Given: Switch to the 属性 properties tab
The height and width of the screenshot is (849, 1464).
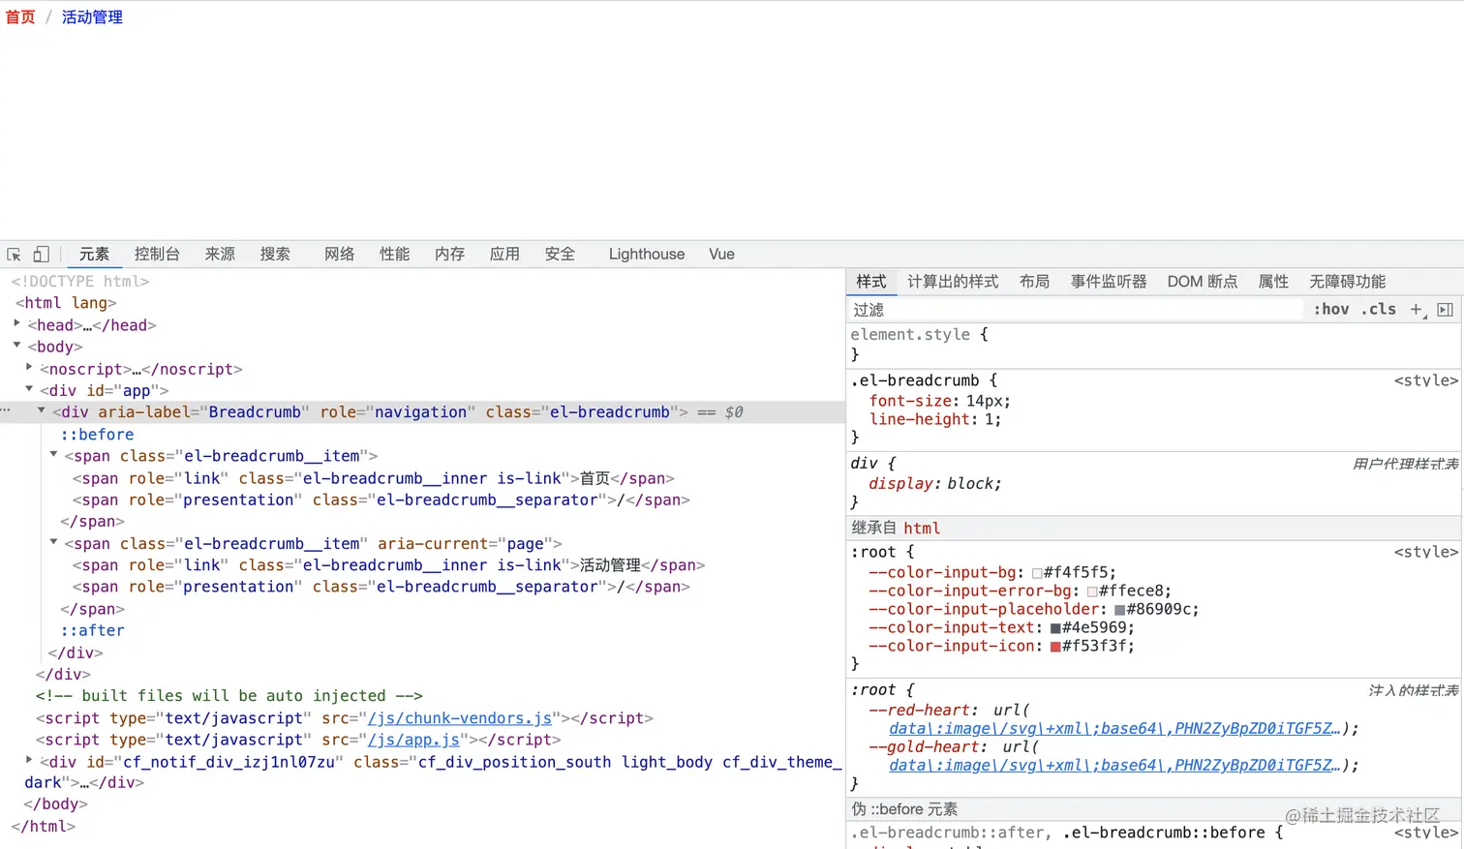Looking at the screenshot, I should pos(1273,282).
